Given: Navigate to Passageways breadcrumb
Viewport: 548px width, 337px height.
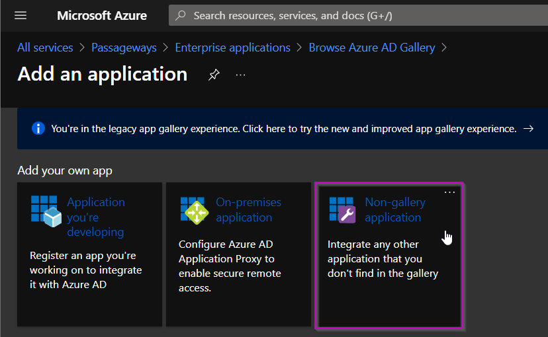Looking at the screenshot, I should point(124,48).
